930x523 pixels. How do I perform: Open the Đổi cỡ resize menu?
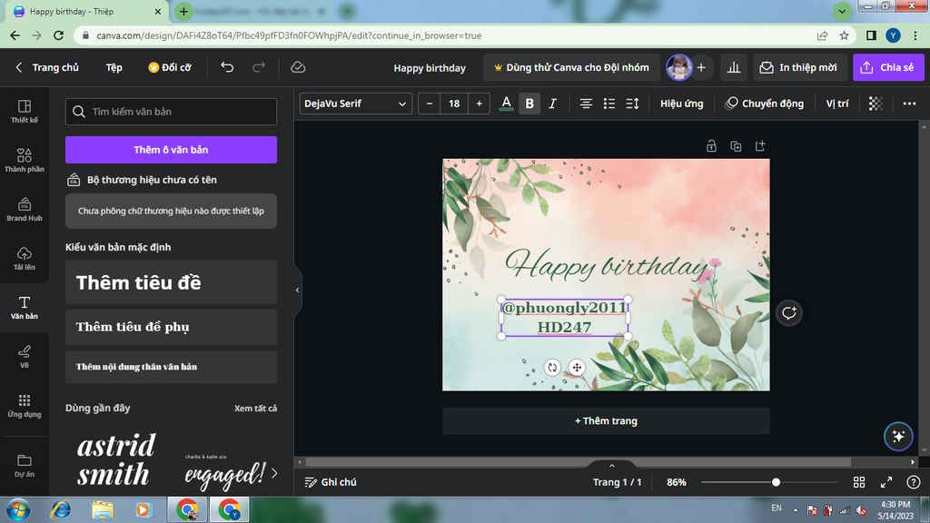pos(170,67)
